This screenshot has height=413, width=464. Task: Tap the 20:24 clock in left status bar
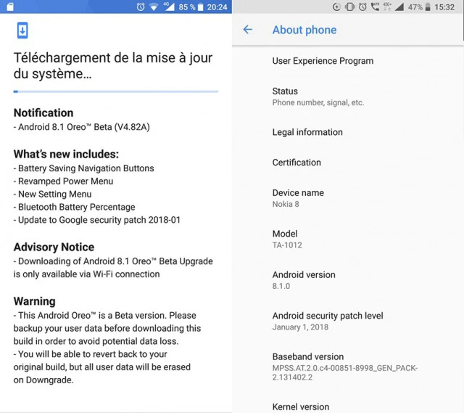pyautogui.click(x=217, y=7)
